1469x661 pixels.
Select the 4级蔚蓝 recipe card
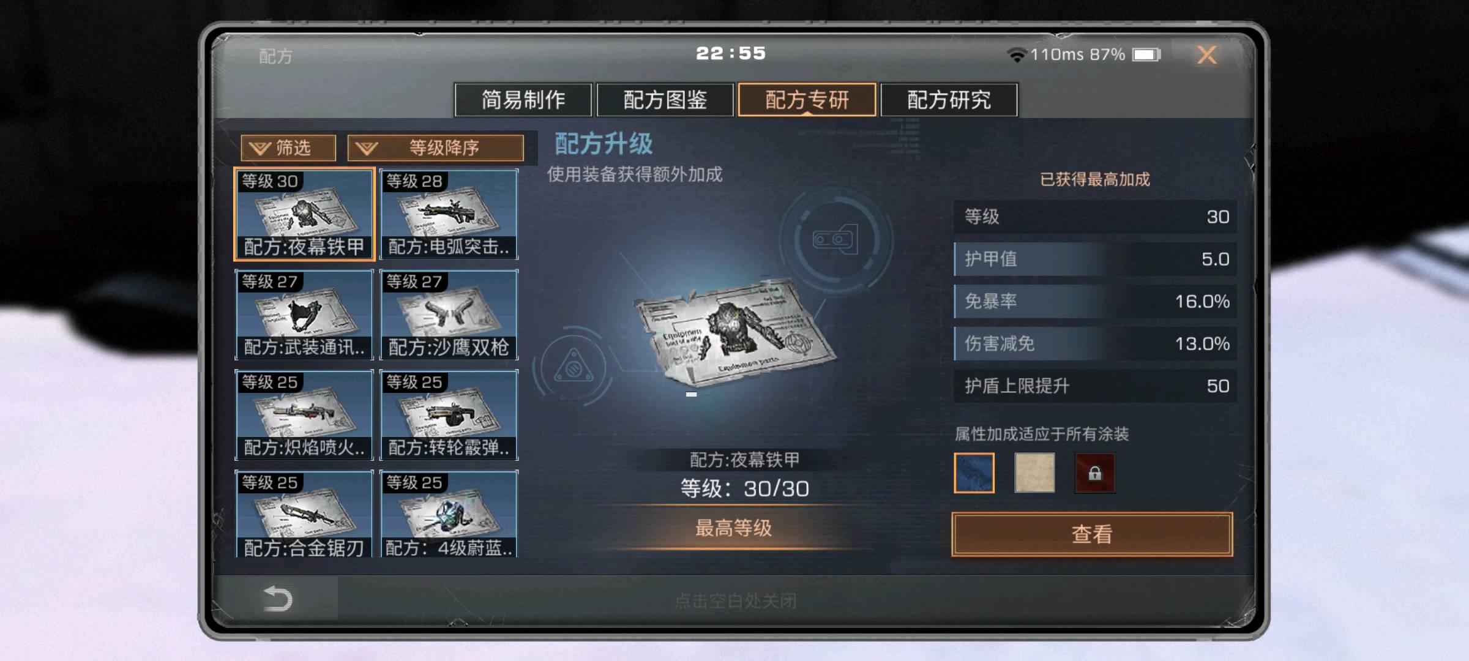tap(449, 514)
